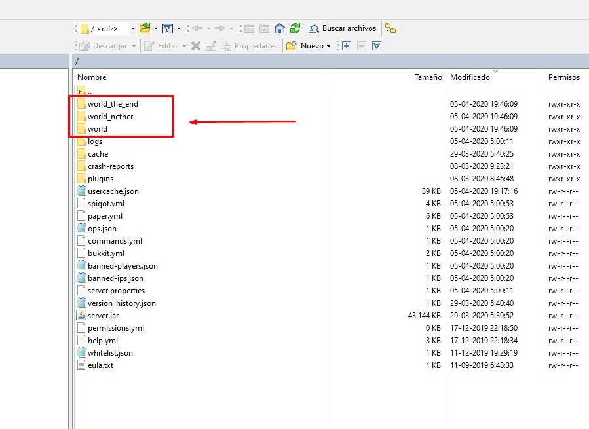Select the plugins folder

point(96,178)
